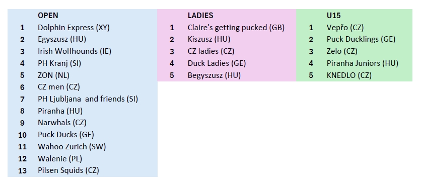Click the Kiszusz (HU) ladies team
The height and width of the screenshot is (186, 422).
click(209, 39)
